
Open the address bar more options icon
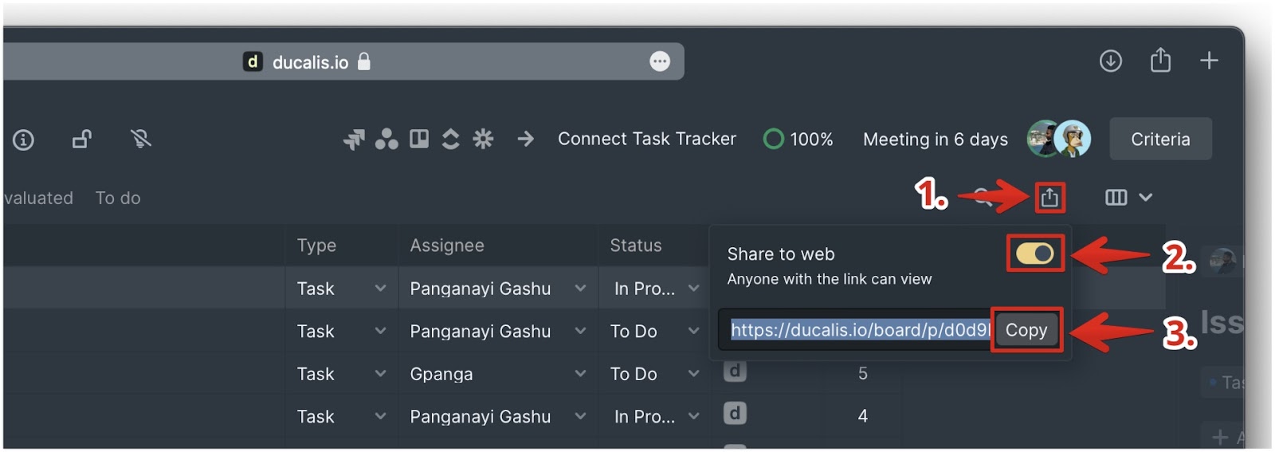pyautogui.click(x=660, y=61)
